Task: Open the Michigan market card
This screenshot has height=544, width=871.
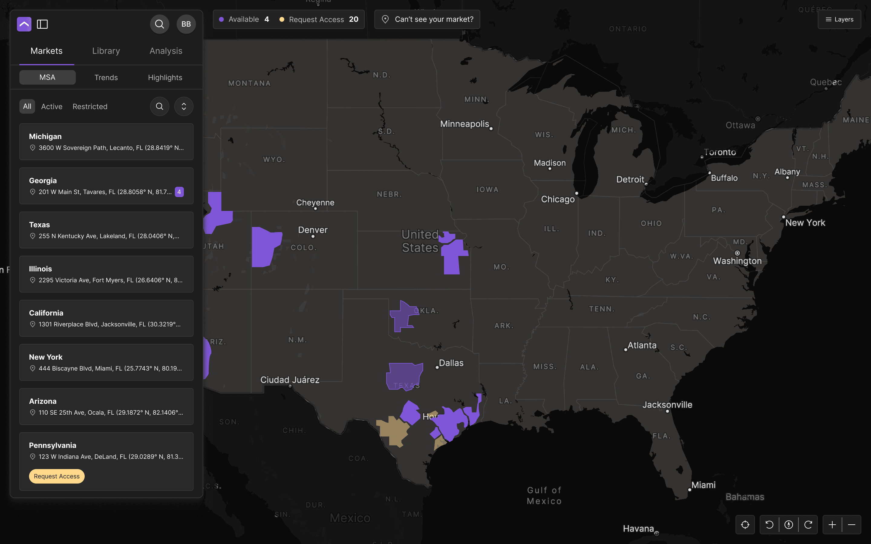Action: tap(106, 142)
